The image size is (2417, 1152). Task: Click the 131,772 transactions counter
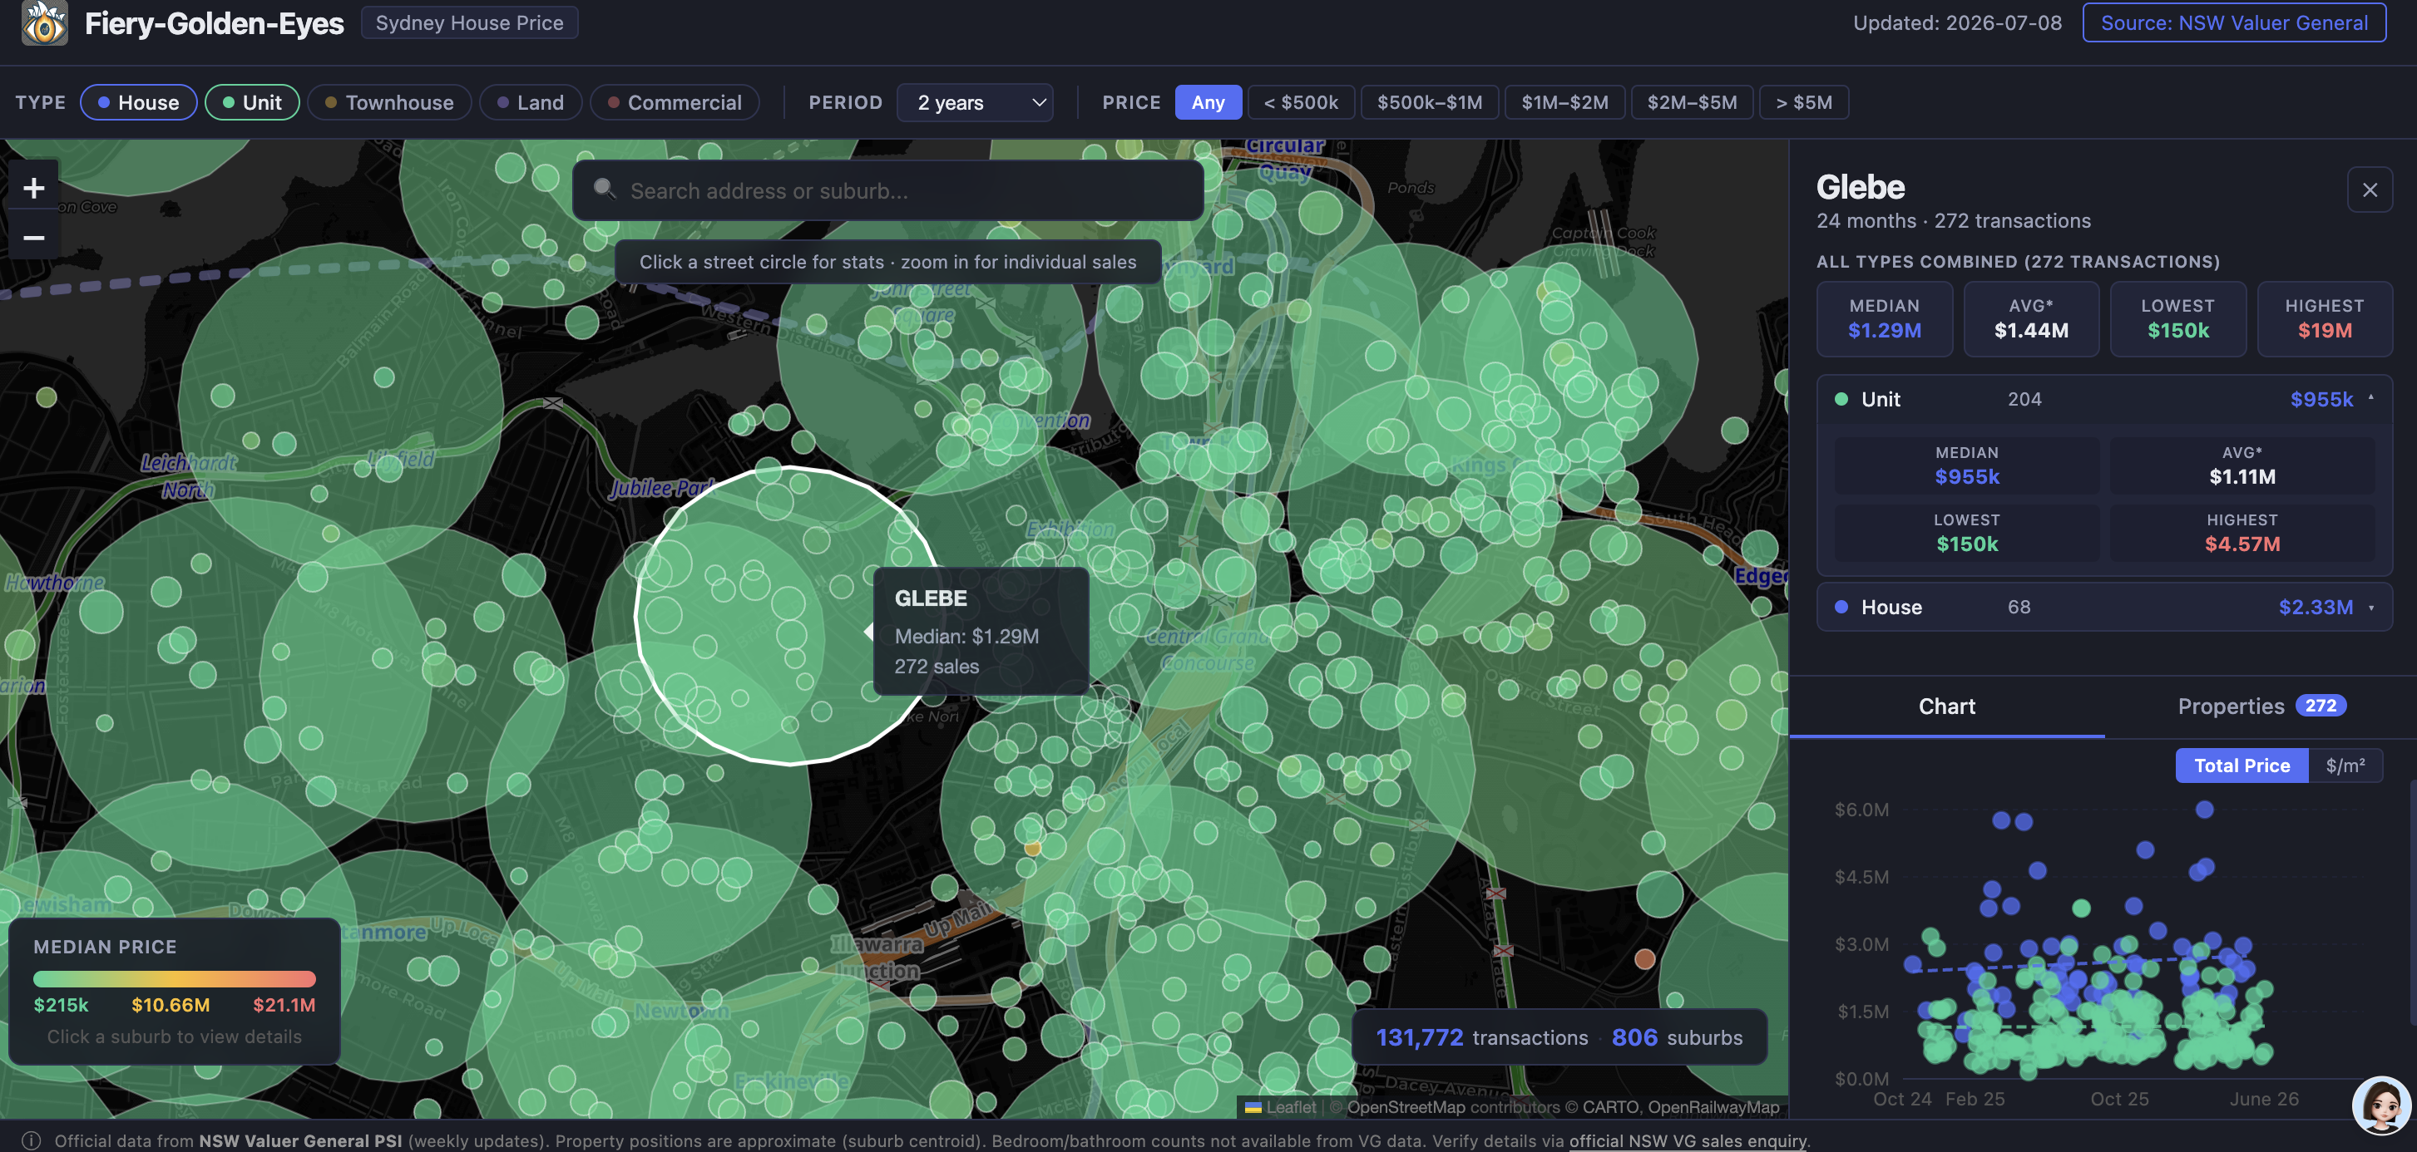click(x=1481, y=1037)
